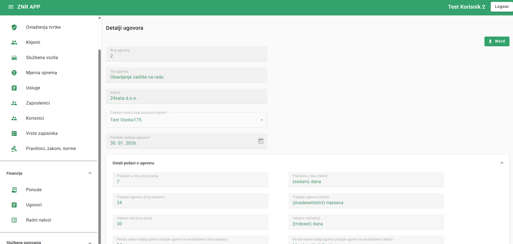Select Zaposlenici in sidebar
This screenshot has height=244, width=513.
[49, 103]
